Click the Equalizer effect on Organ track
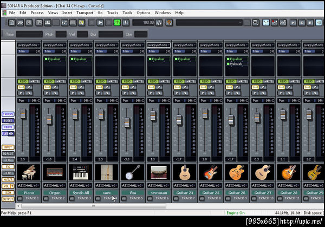The image size is (325, 227). pos(54,59)
